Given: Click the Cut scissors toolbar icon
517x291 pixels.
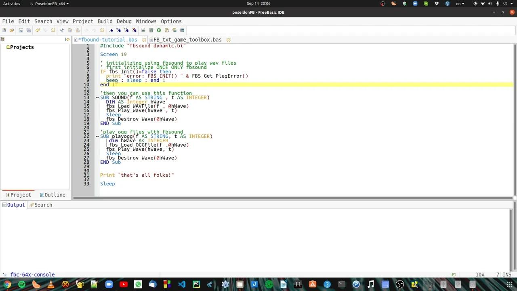Looking at the screenshot, I should click(x=62, y=30).
